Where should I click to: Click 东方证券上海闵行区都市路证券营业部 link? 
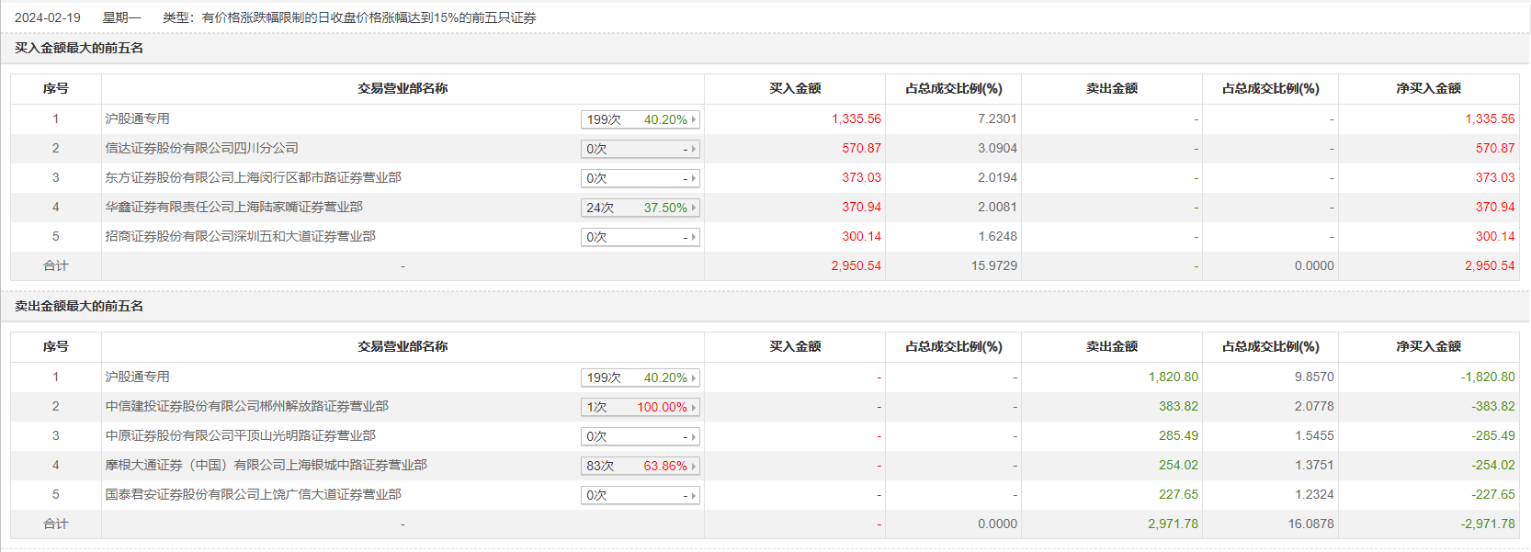coord(253,177)
